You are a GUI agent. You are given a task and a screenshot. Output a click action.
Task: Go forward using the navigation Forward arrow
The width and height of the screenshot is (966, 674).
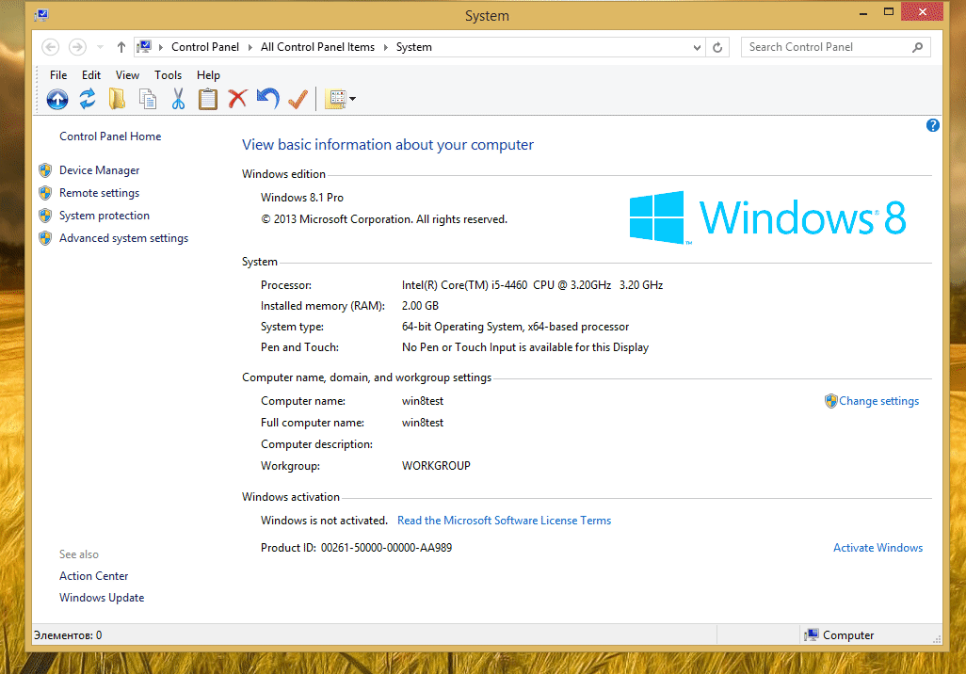pos(77,47)
